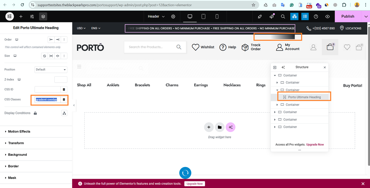Open the ENG language dropdown in preview

point(96,28)
